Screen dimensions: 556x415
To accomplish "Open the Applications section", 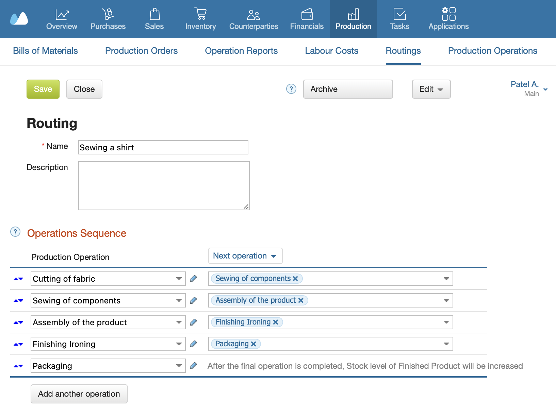I will 448,19.
